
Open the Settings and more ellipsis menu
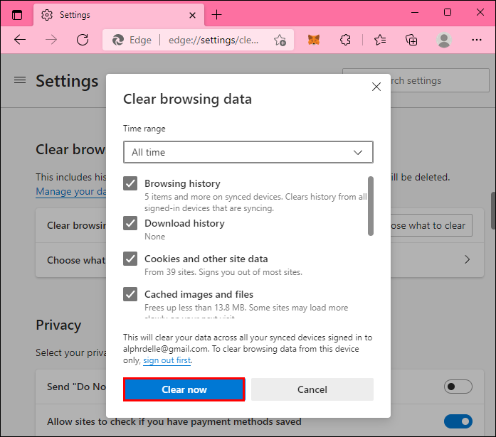[x=476, y=40]
